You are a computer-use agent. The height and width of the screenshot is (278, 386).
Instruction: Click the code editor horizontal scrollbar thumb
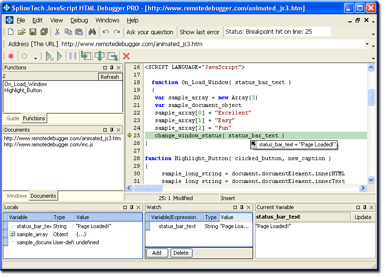click(148, 188)
